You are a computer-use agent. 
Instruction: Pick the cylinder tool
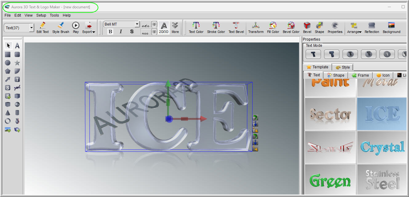coord(17,113)
